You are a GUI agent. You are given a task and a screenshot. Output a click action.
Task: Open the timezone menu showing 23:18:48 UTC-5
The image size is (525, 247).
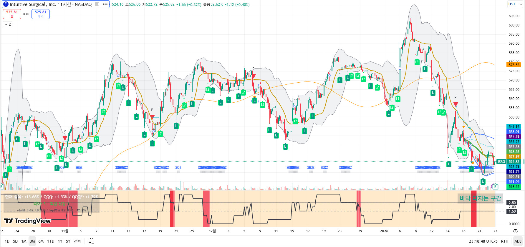(483, 241)
